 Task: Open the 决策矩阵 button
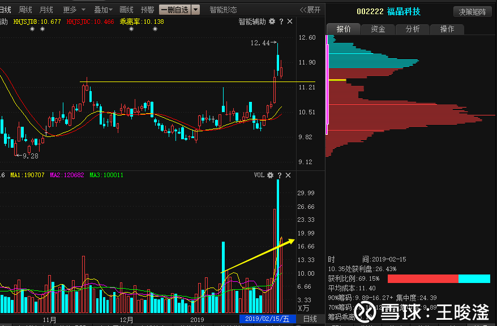pos(472,12)
